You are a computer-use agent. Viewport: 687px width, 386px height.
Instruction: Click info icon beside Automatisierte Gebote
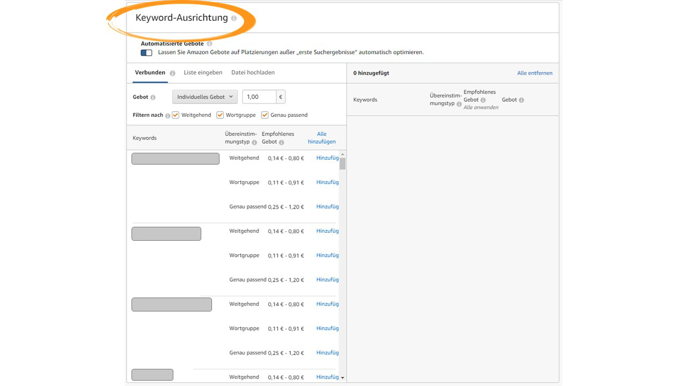coord(209,44)
